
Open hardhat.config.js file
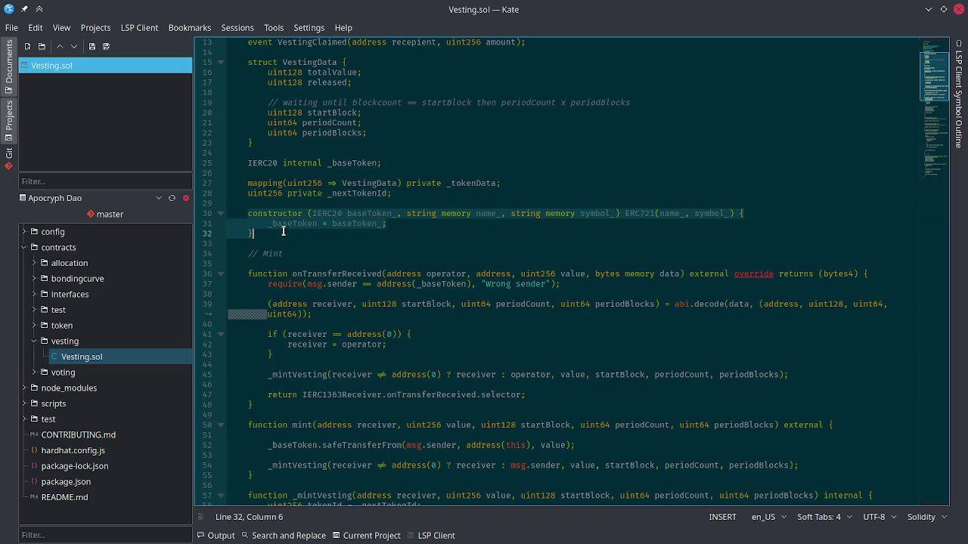[x=73, y=450]
